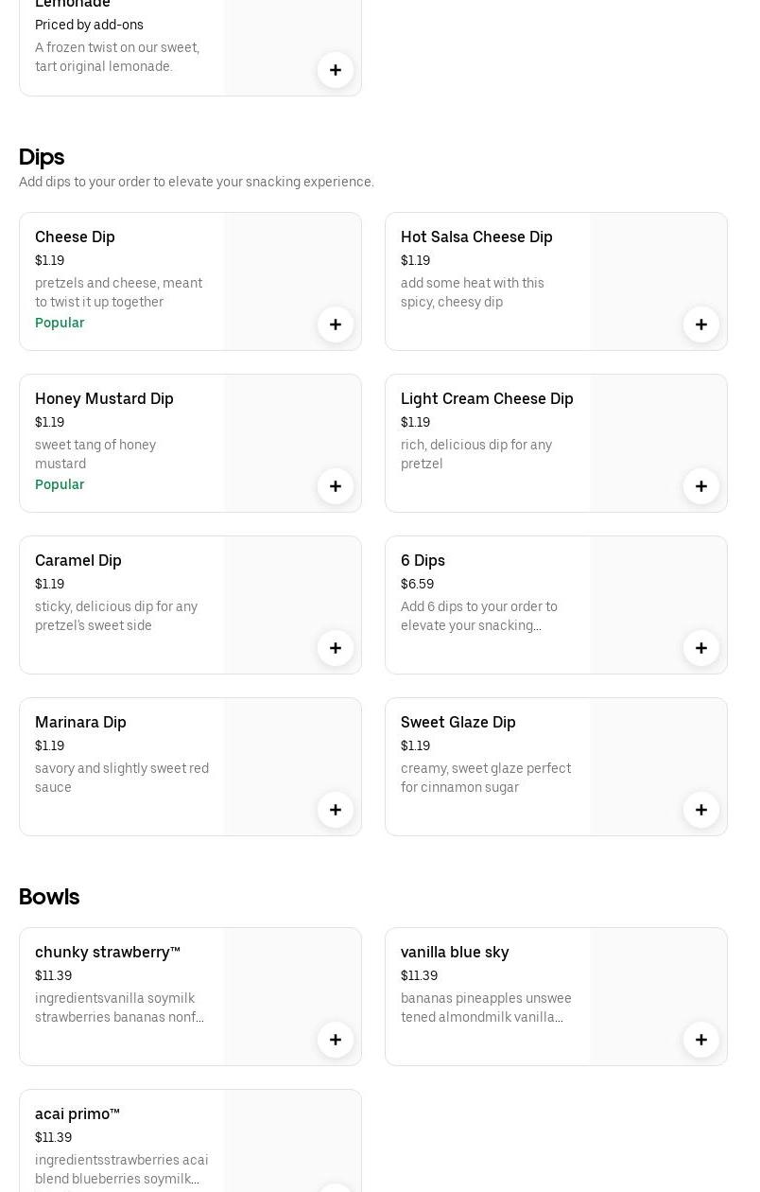Select the acai primo bowl title
Viewport: 760px width, 1192px height.
(78, 1113)
